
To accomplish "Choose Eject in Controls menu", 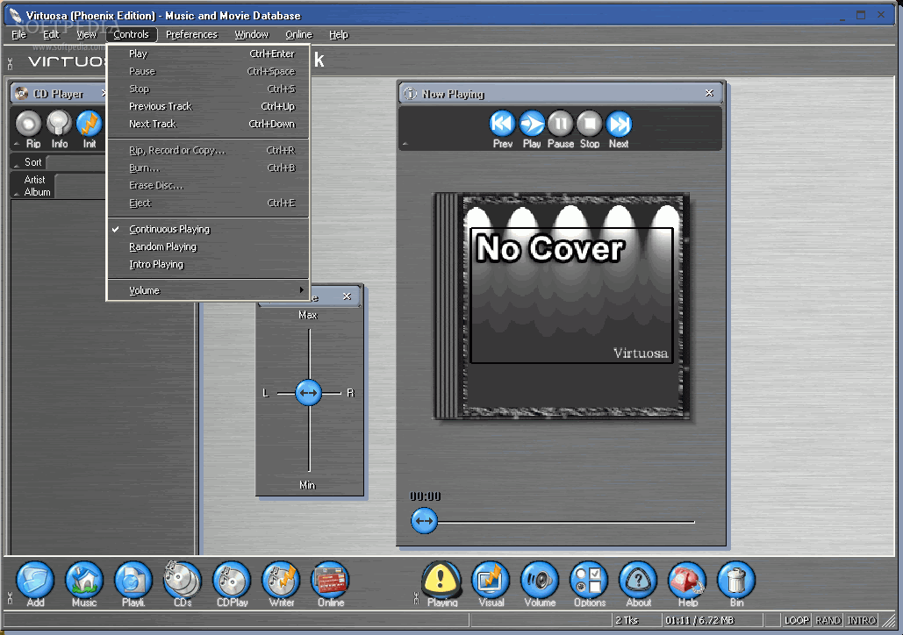I will click(209, 203).
